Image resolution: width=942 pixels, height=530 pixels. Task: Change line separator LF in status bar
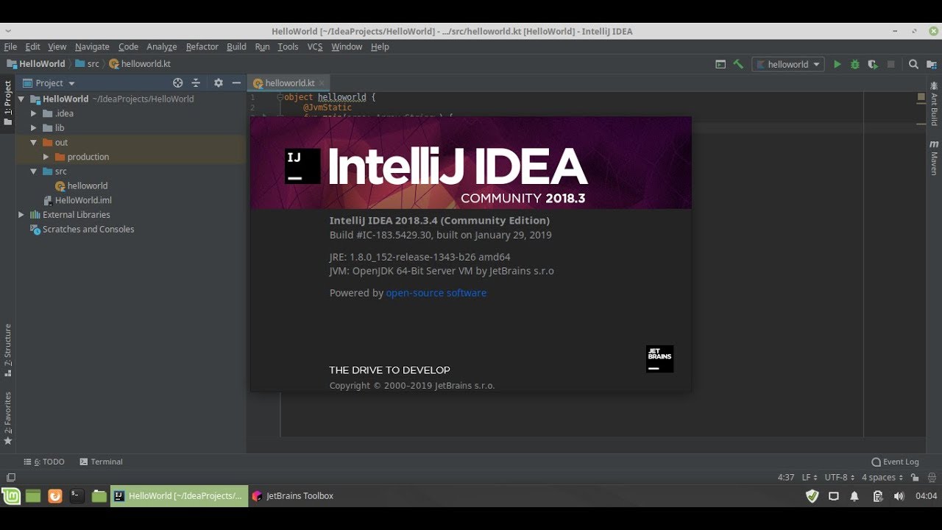[810, 477]
